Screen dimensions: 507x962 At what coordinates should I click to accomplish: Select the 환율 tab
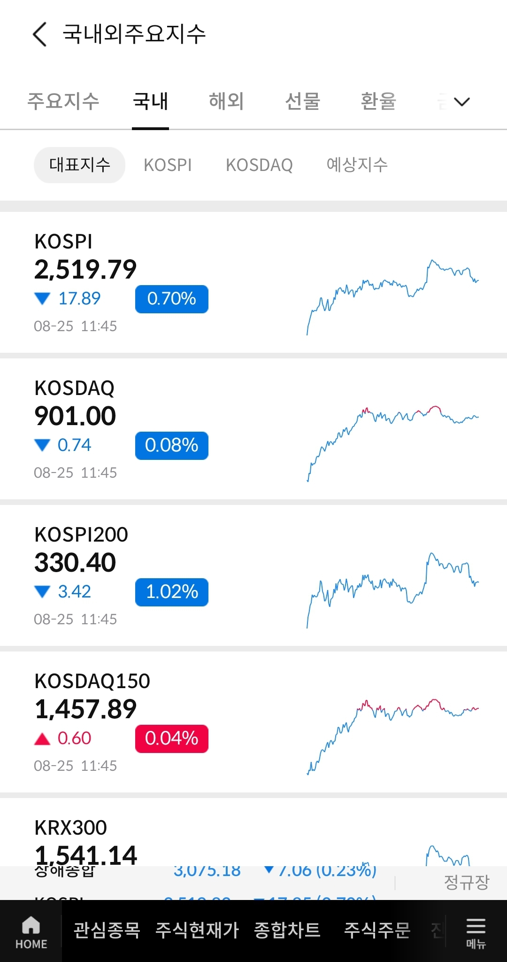(378, 101)
